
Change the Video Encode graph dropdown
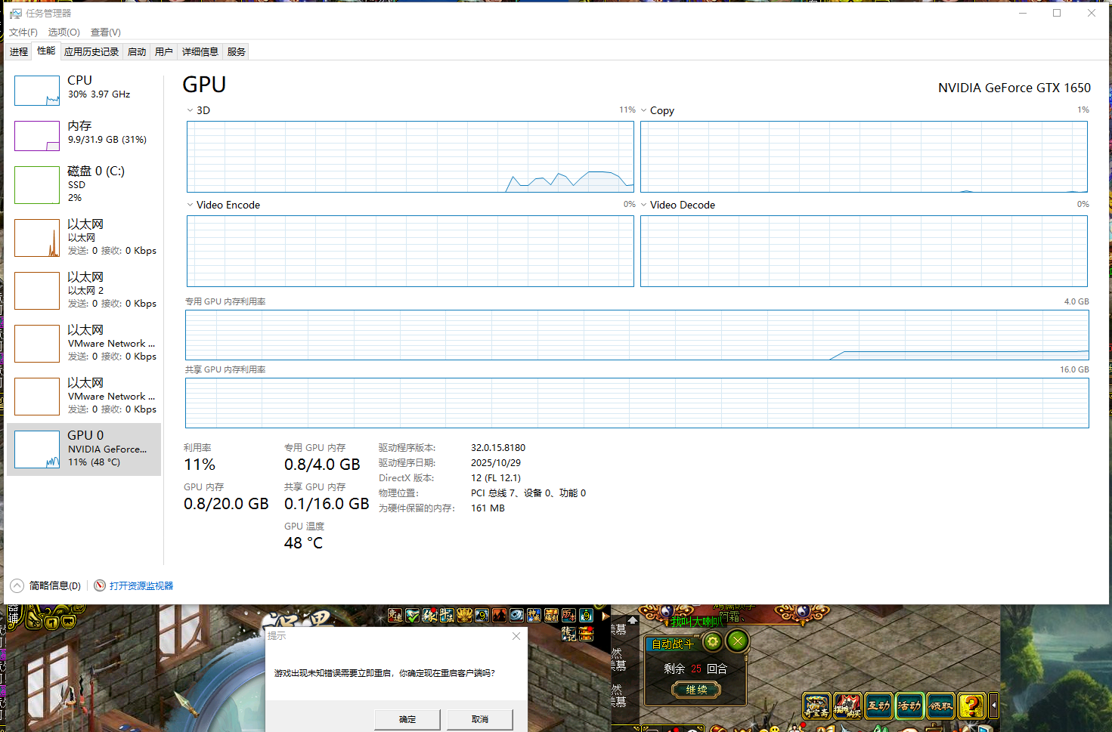click(x=190, y=205)
